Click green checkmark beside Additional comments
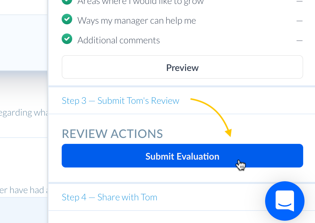This screenshot has height=223, width=315. tap(67, 39)
